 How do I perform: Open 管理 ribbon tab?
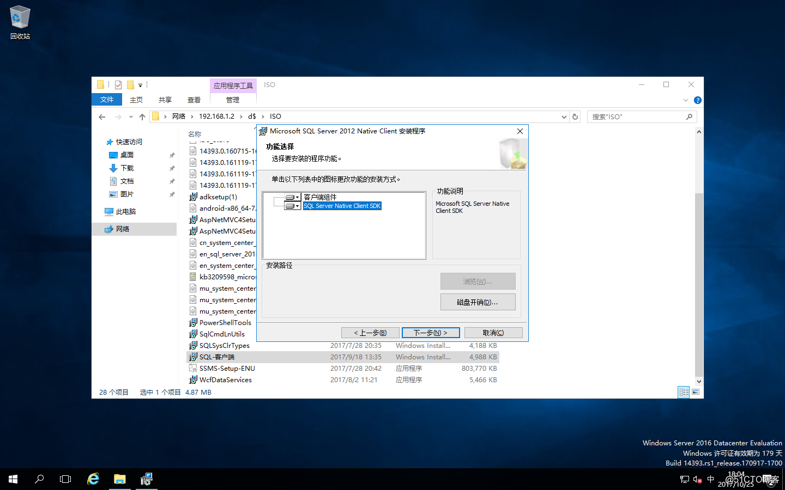(233, 100)
